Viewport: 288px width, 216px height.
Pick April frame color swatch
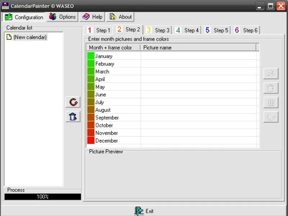pos(91,79)
